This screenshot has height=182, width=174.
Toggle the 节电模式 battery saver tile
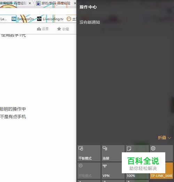[89, 170]
